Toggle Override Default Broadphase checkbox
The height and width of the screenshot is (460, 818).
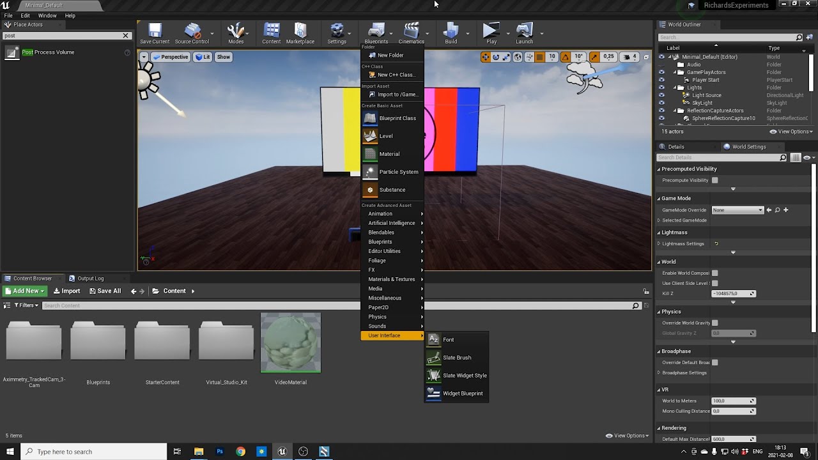(715, 362)
